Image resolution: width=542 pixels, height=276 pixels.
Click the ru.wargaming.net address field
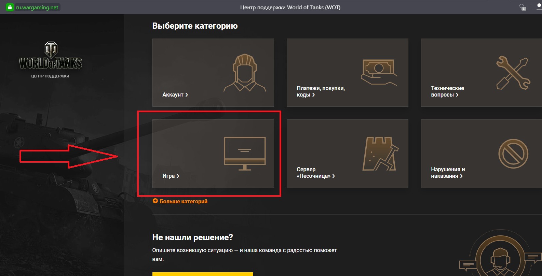point(37,7)
